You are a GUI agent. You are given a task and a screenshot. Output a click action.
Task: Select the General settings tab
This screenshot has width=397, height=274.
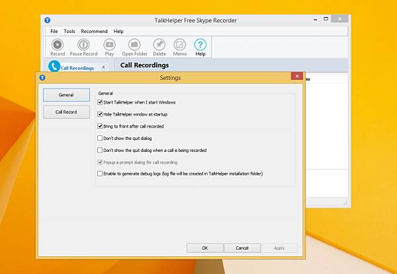(x=66, y=95)
